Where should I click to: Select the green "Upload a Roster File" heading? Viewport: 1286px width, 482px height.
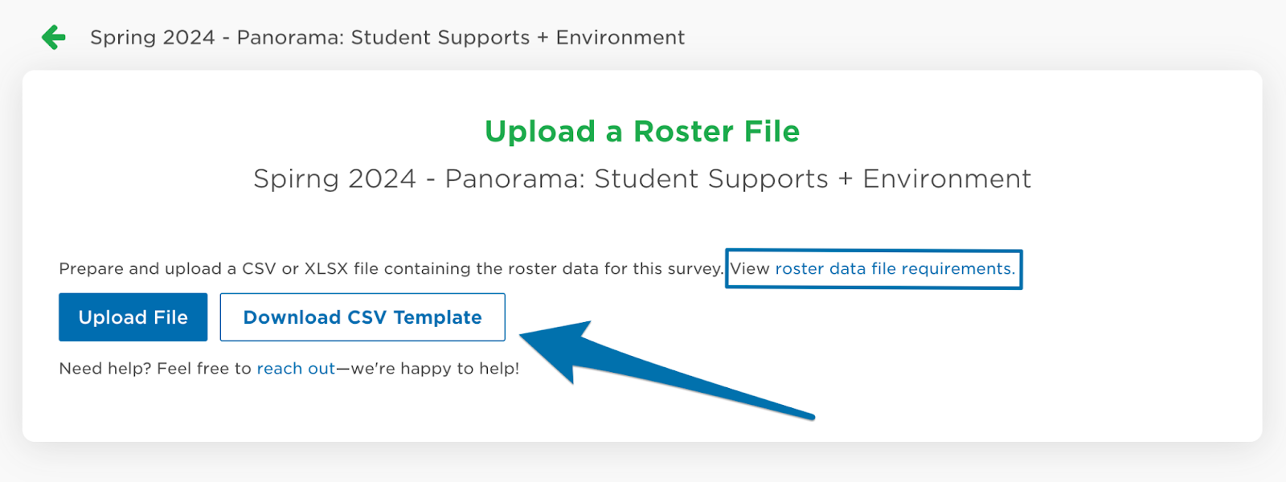coord(642,132)
